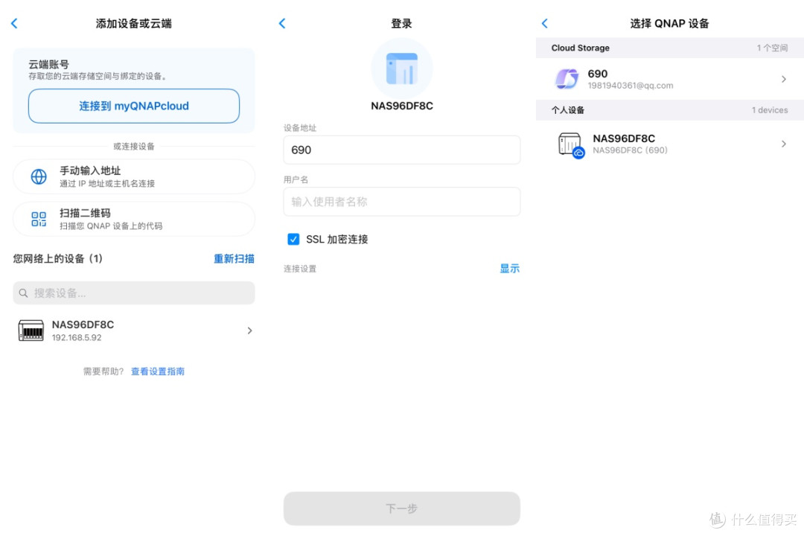The width and height of the screenshot is (804, 536).
Task: Go back from the 选择 QNAP 设备 screen
Action: (544, 23)
